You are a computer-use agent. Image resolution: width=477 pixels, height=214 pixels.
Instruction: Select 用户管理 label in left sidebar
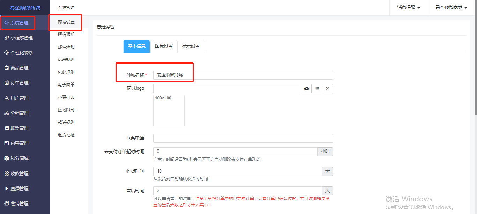tap(20, 98)
